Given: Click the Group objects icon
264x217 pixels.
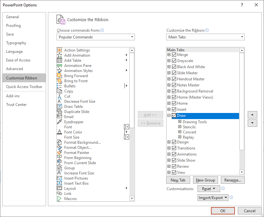Looking at the screenshot, I should 59,168.
